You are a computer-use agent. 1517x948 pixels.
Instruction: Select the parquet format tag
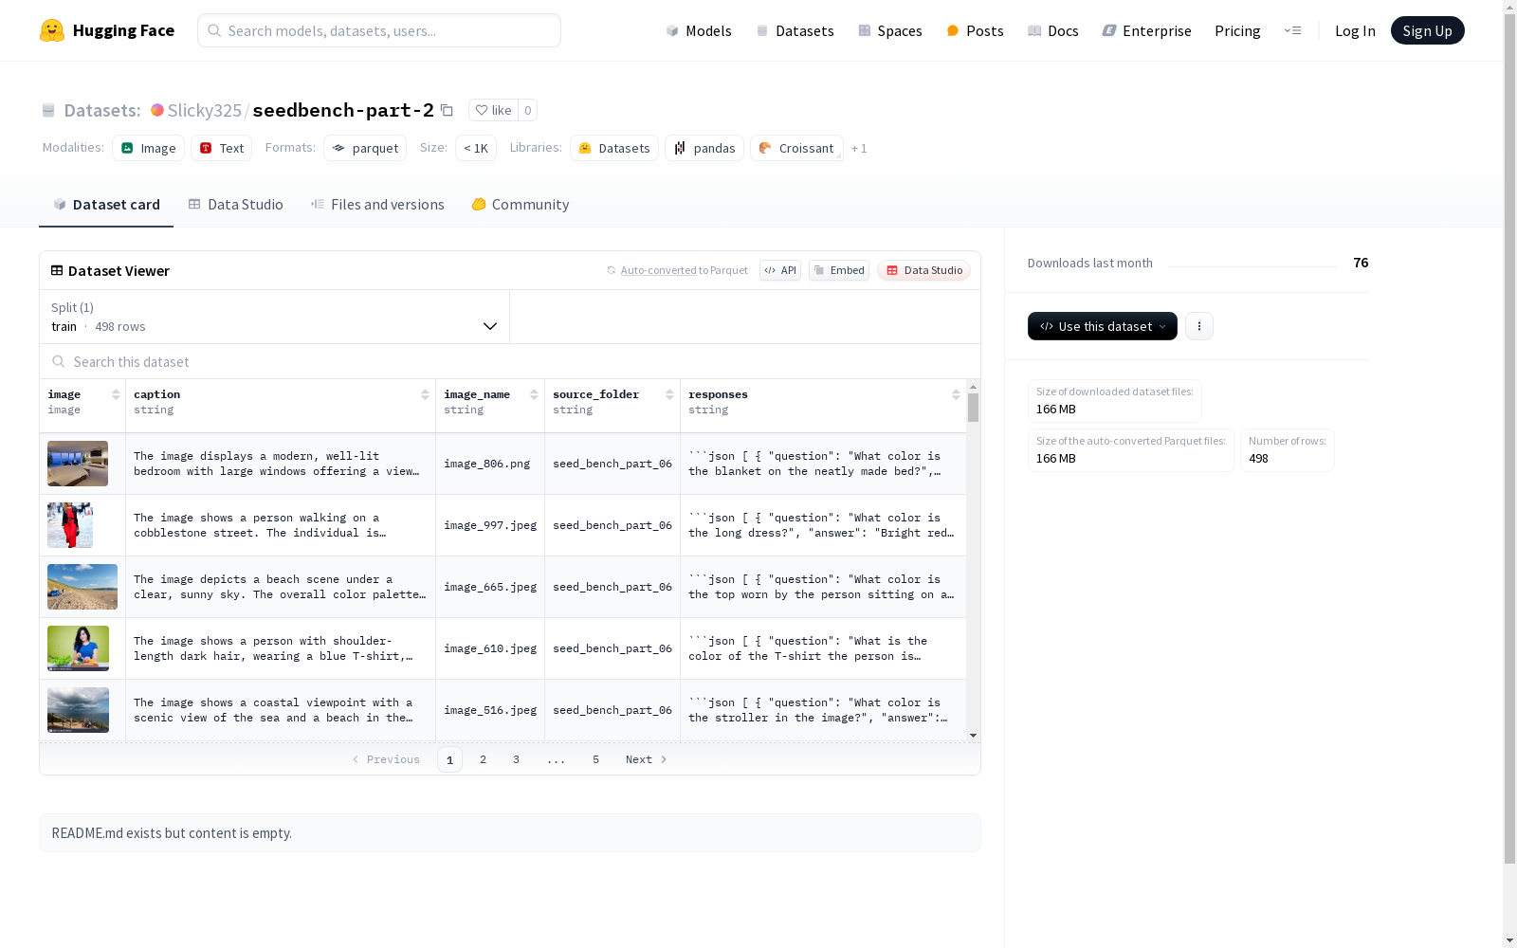[365, 148]
